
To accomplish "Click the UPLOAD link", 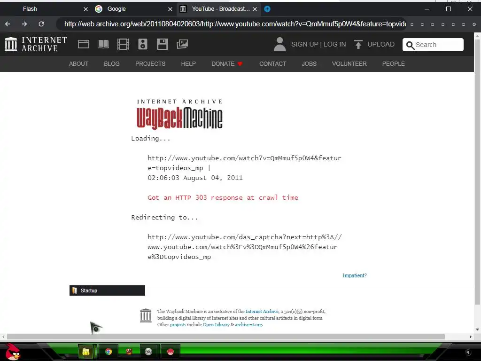I will 381,45.
